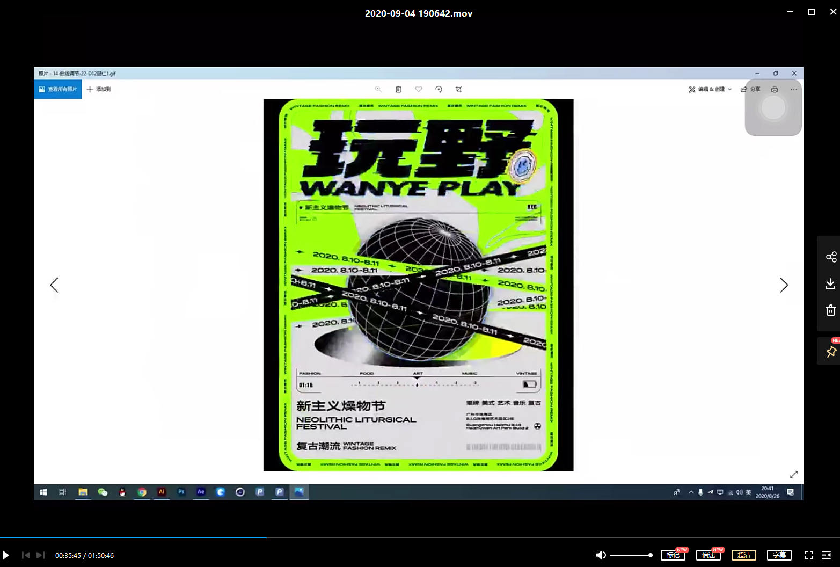840x567 pixels.
Task: Skip to the previous video
Action: point(26,555)
